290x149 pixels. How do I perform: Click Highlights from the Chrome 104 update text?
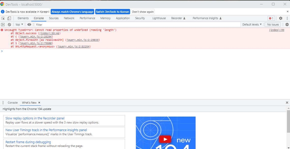pos(27,109)
